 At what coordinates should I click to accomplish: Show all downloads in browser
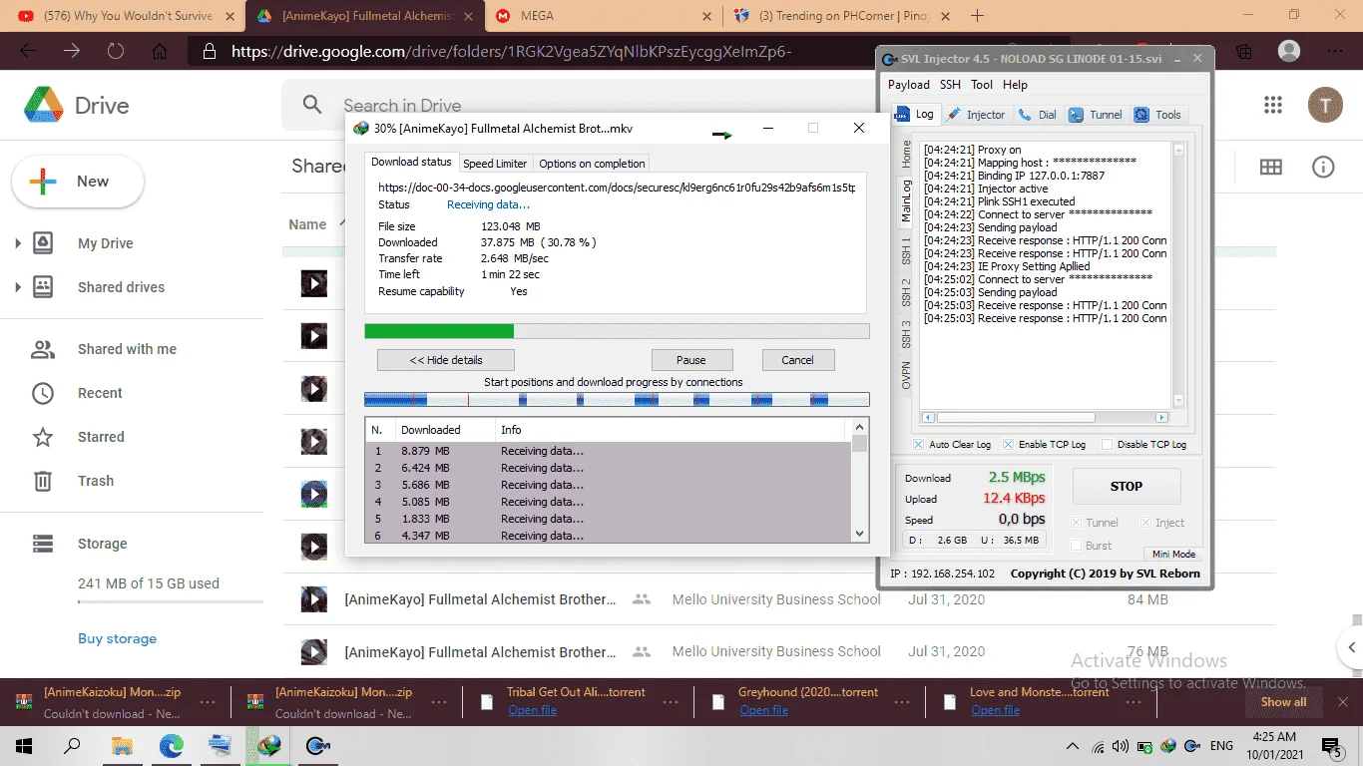pyautogui.click(x=1283, y=702)
